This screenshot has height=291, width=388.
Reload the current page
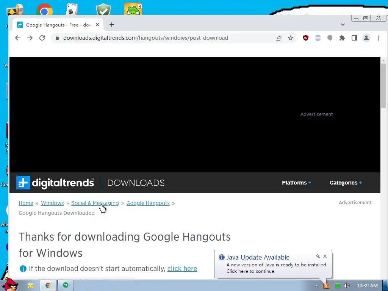pos(42,38)
